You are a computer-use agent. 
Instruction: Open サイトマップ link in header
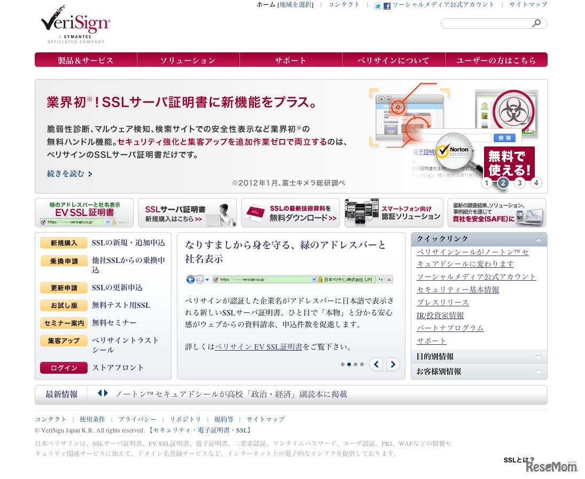[528, 4]
